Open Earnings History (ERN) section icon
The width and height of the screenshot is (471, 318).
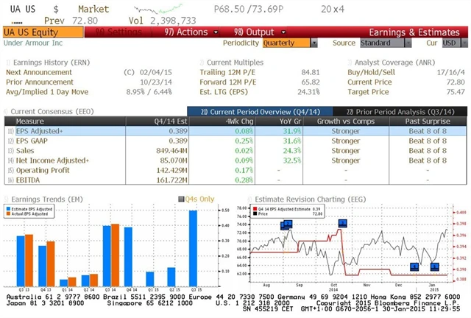tap(6, 63)
